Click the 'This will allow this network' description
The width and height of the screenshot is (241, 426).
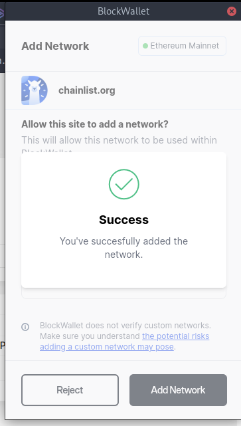(119, 141)
